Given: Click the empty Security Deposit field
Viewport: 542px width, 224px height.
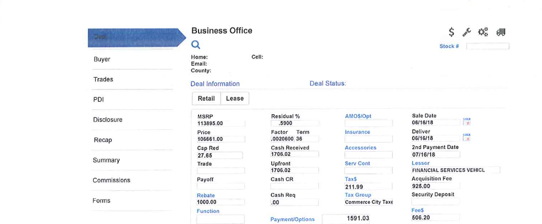Looking at the screenshot, I should point(436,201).
